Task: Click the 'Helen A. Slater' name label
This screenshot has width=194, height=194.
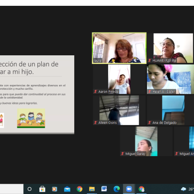Action: [164, 92]
